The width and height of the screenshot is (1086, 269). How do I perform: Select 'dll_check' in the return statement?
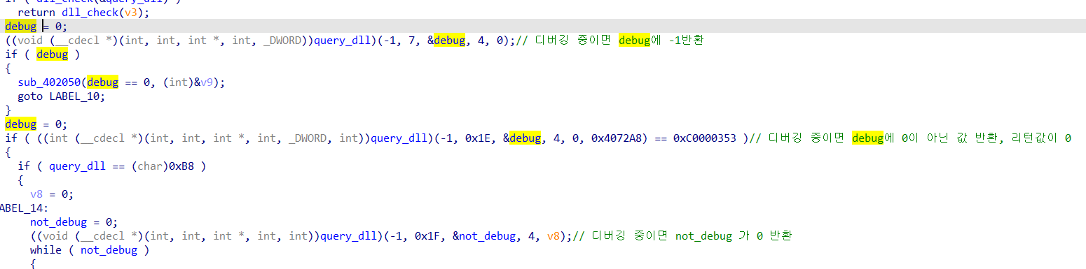coord(90,12)
